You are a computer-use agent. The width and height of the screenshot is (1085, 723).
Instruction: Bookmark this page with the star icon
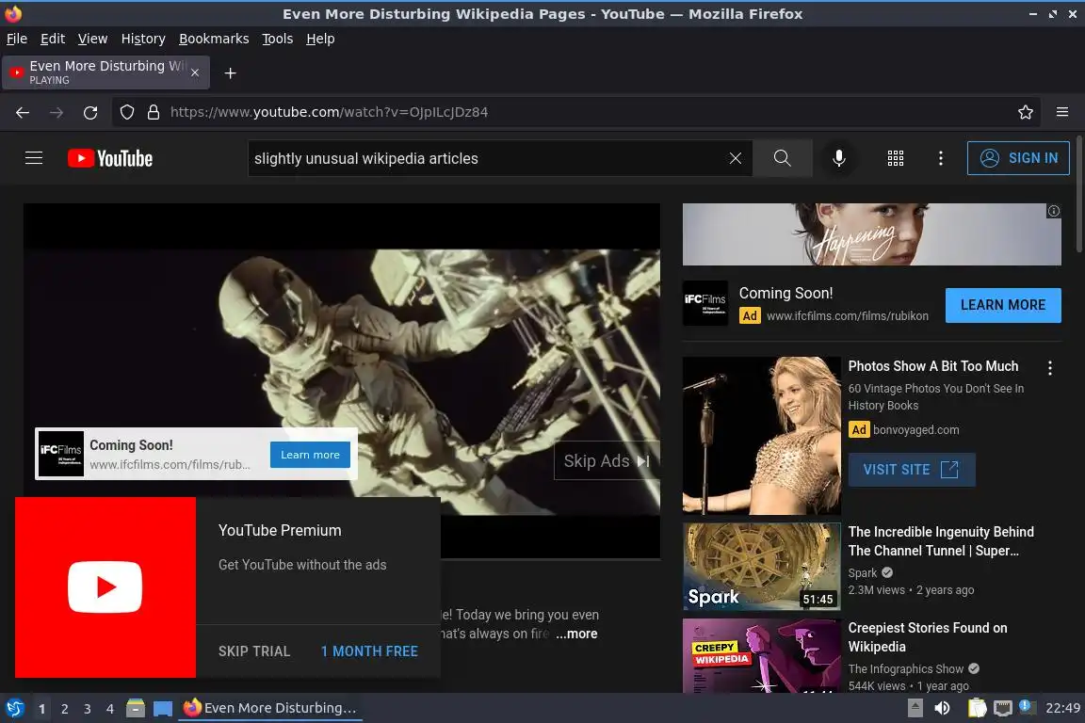pyautogui.click(x=1026, y=112)
